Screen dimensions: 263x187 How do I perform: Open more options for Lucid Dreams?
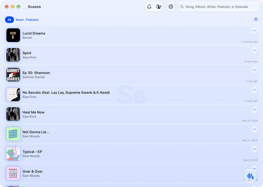[x=254, y=31]
